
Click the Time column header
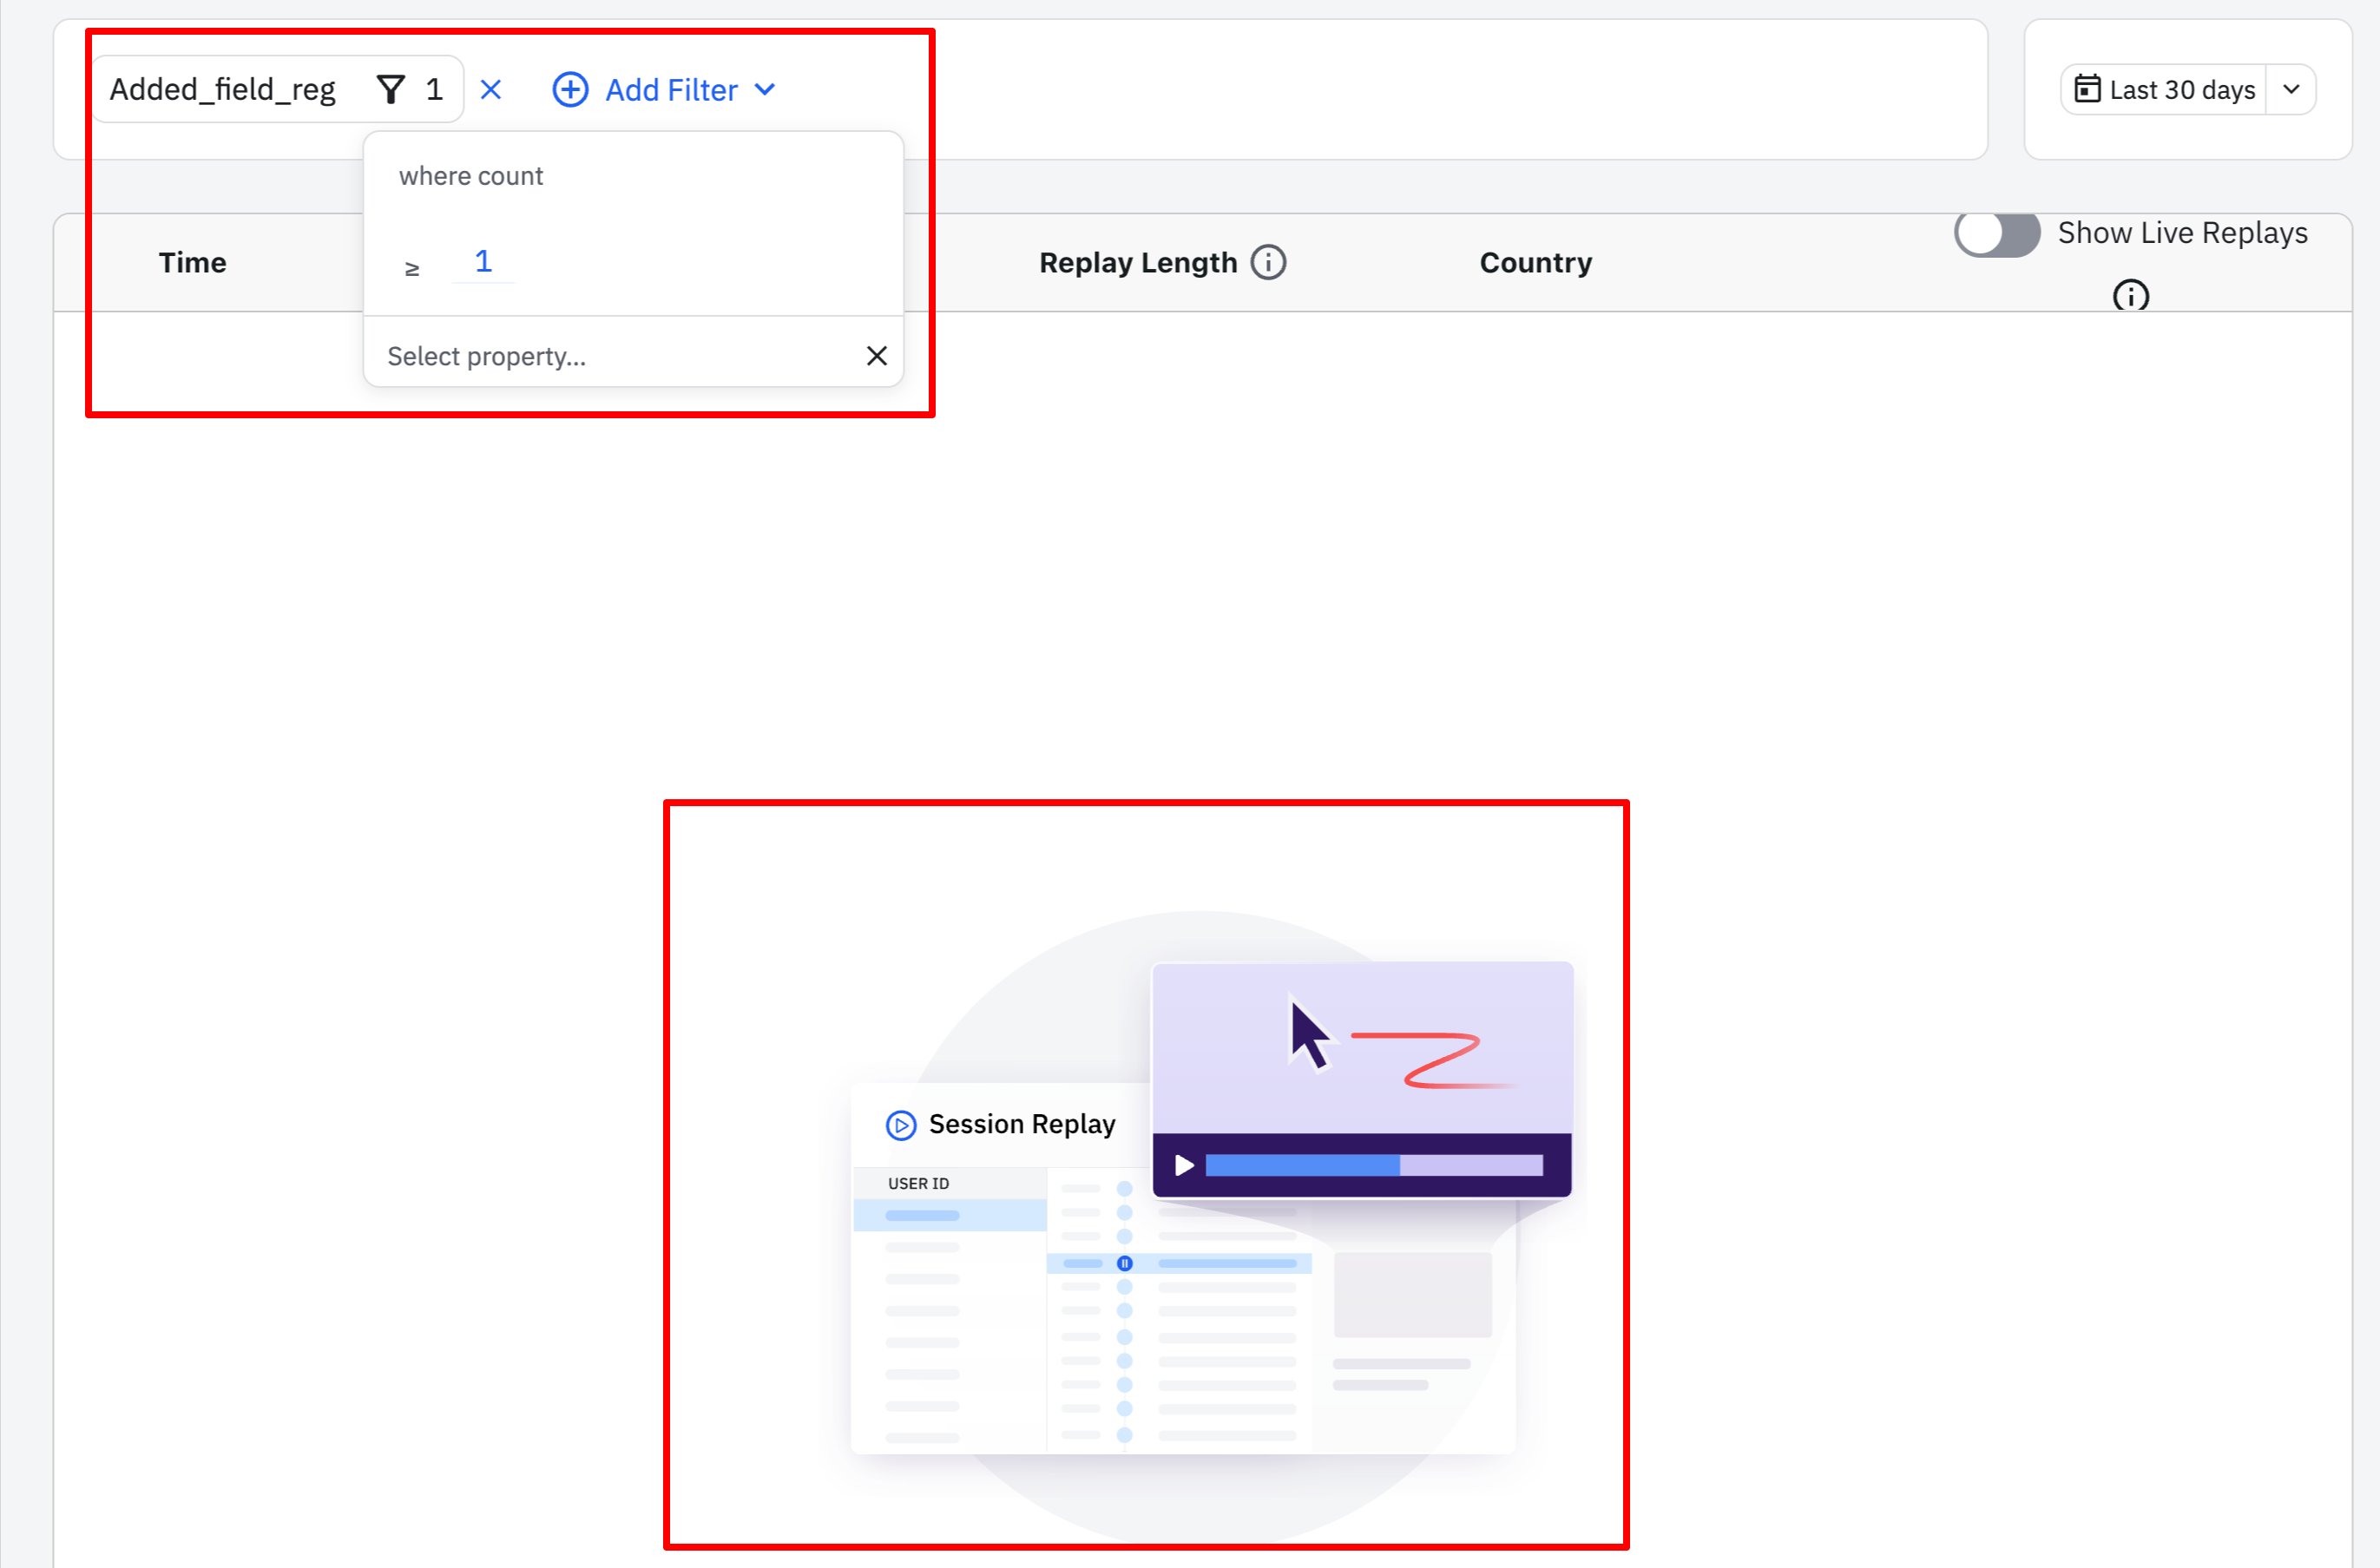click(192, 263)
